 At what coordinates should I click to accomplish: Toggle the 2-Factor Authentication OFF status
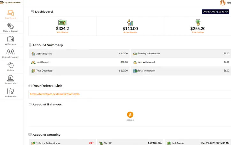click(91, 143)
